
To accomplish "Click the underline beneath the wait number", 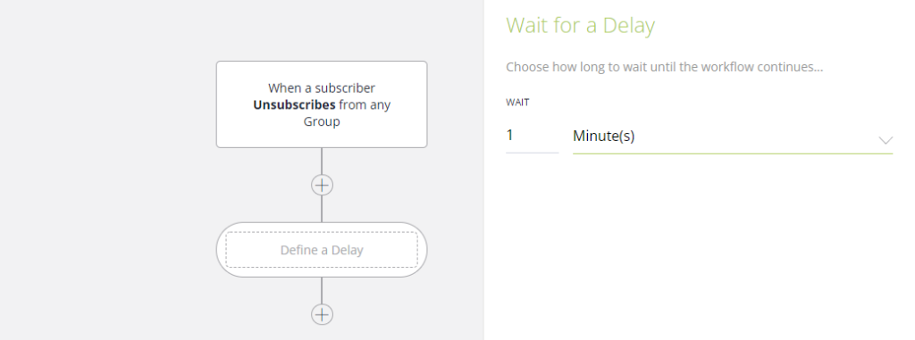I will (532, 153).
